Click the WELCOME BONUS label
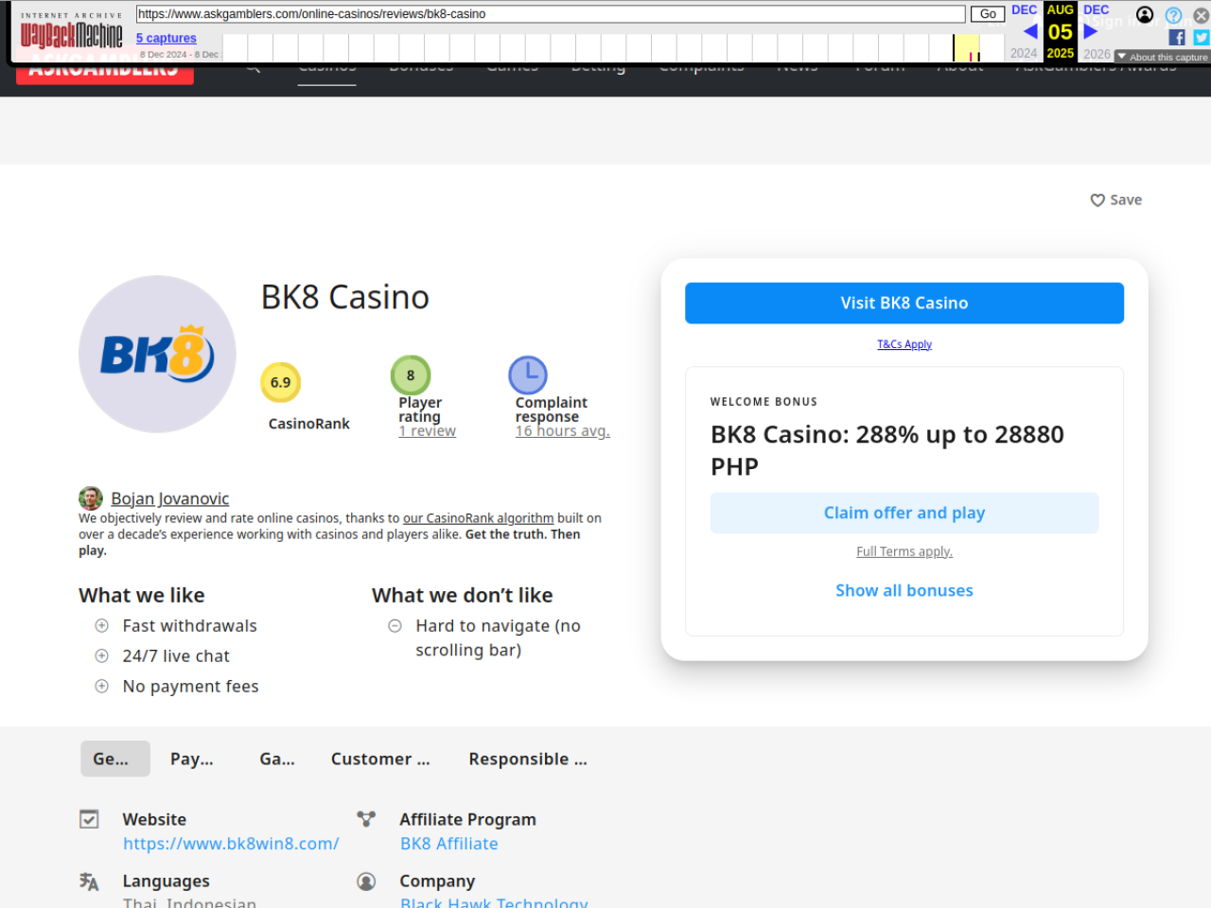This screenshot has height=908, width=1211. [x=764, y=402]
